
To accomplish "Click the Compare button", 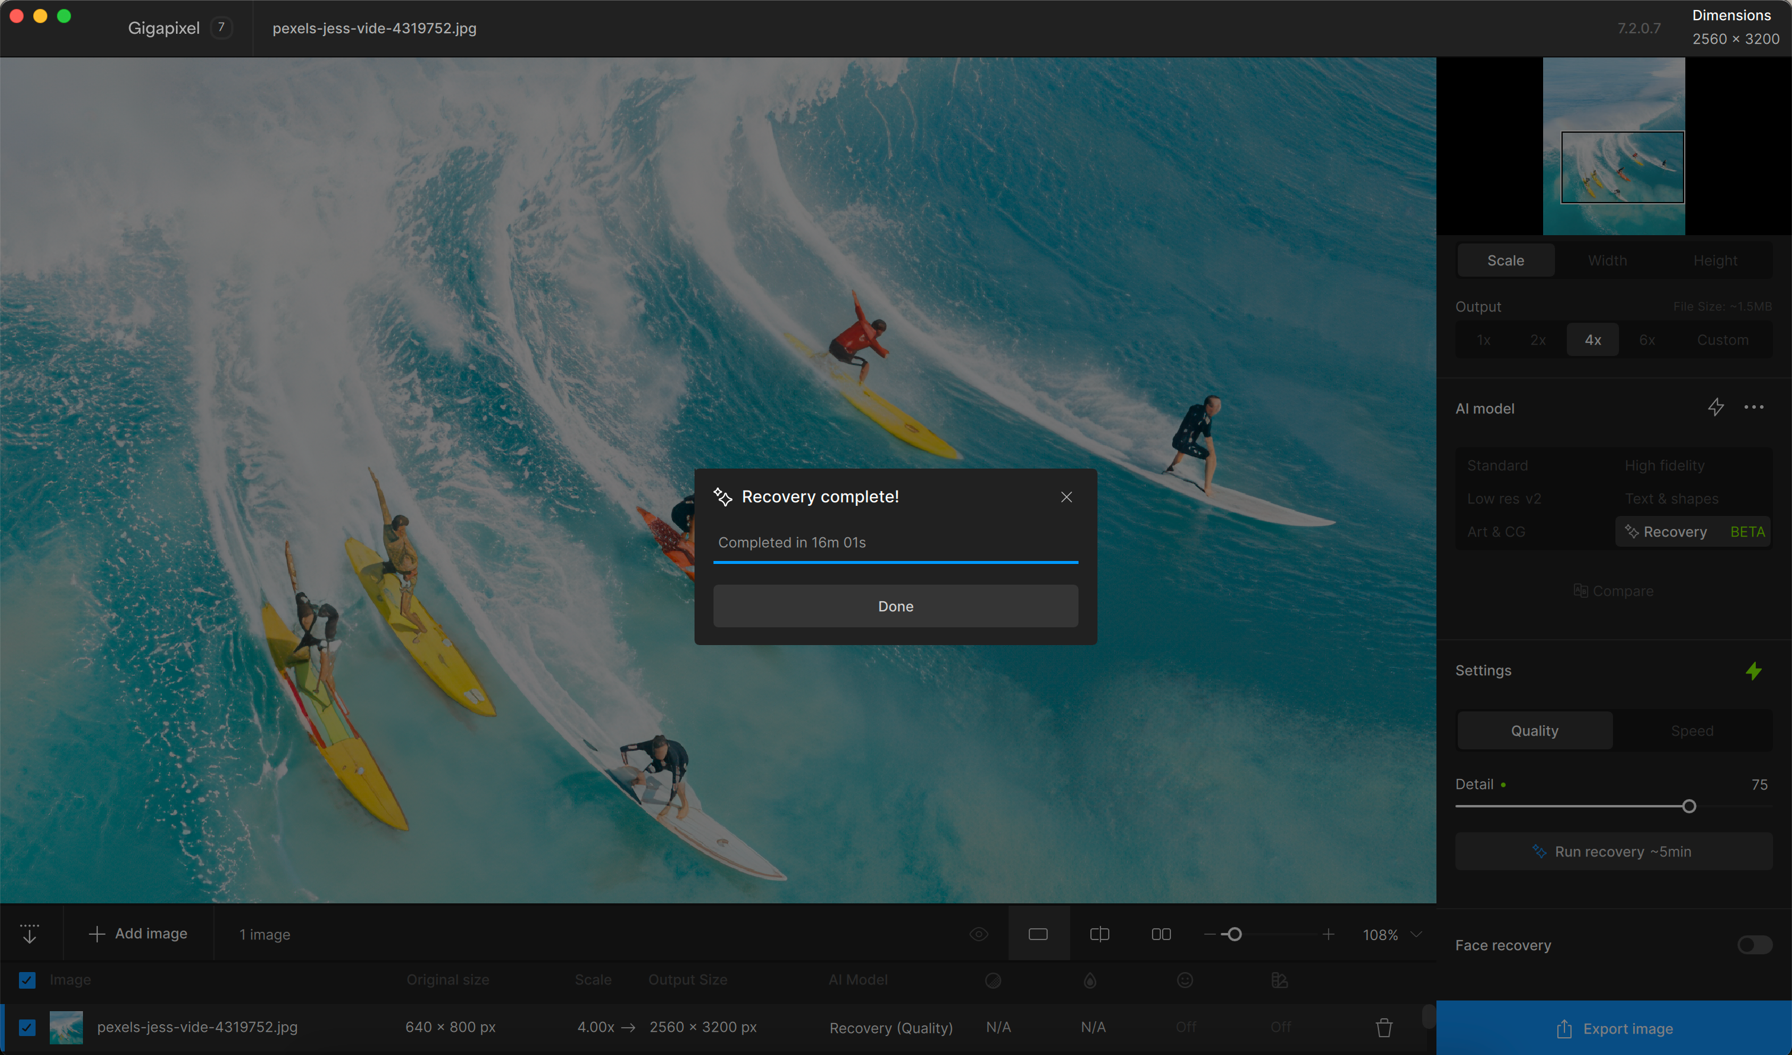I will coord(1613,591).
